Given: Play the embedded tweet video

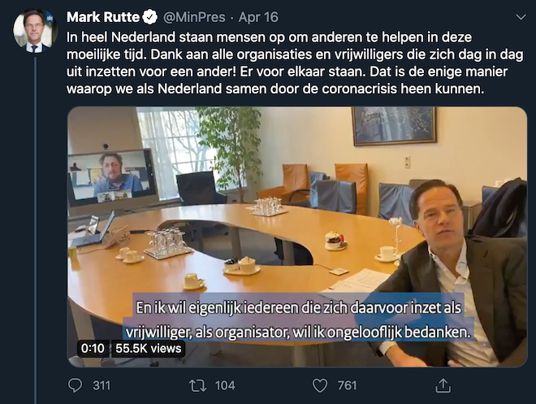Looking at the screenshot, I should tap(297, 237).
